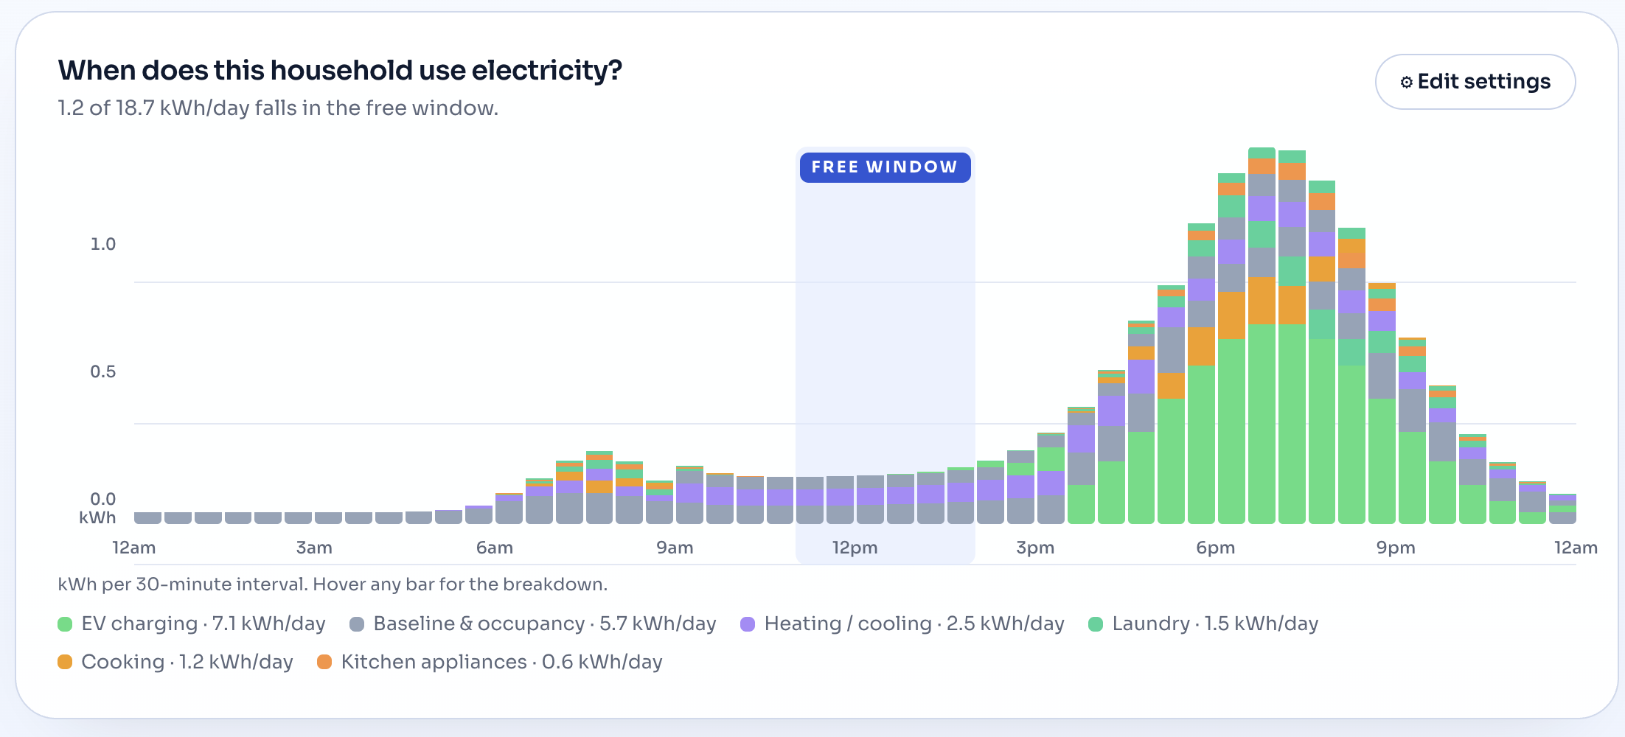
Task: Select 'Laundry · 1.5 kWh/day' legend text
Action: (x=1215, y=624)
